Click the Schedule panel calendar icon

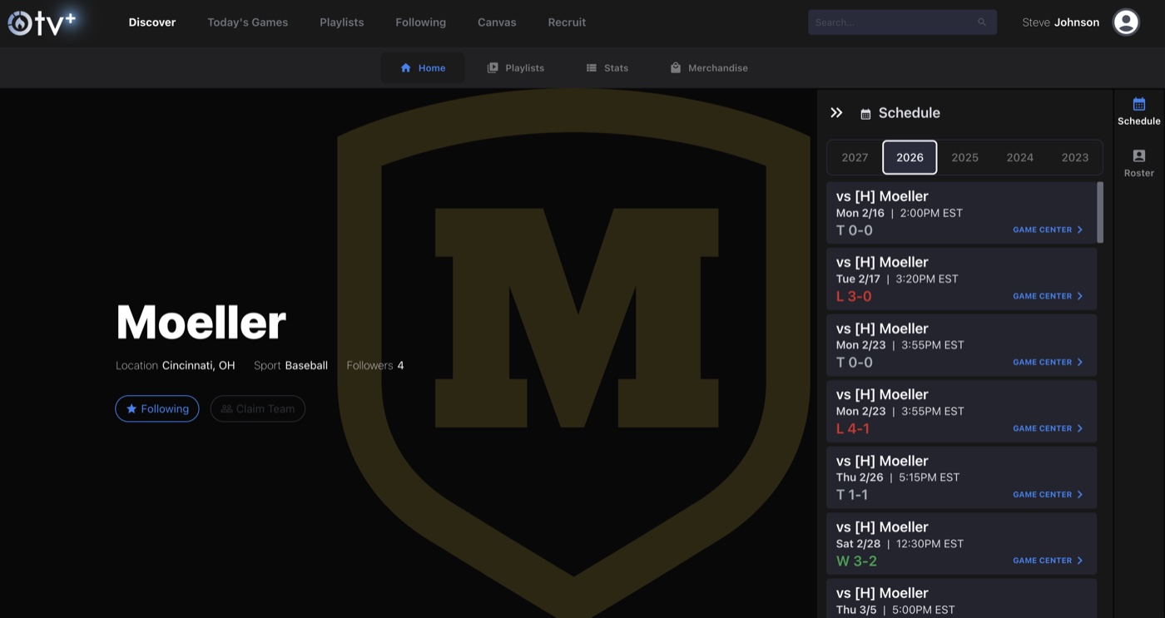click(x=865, y=114)
